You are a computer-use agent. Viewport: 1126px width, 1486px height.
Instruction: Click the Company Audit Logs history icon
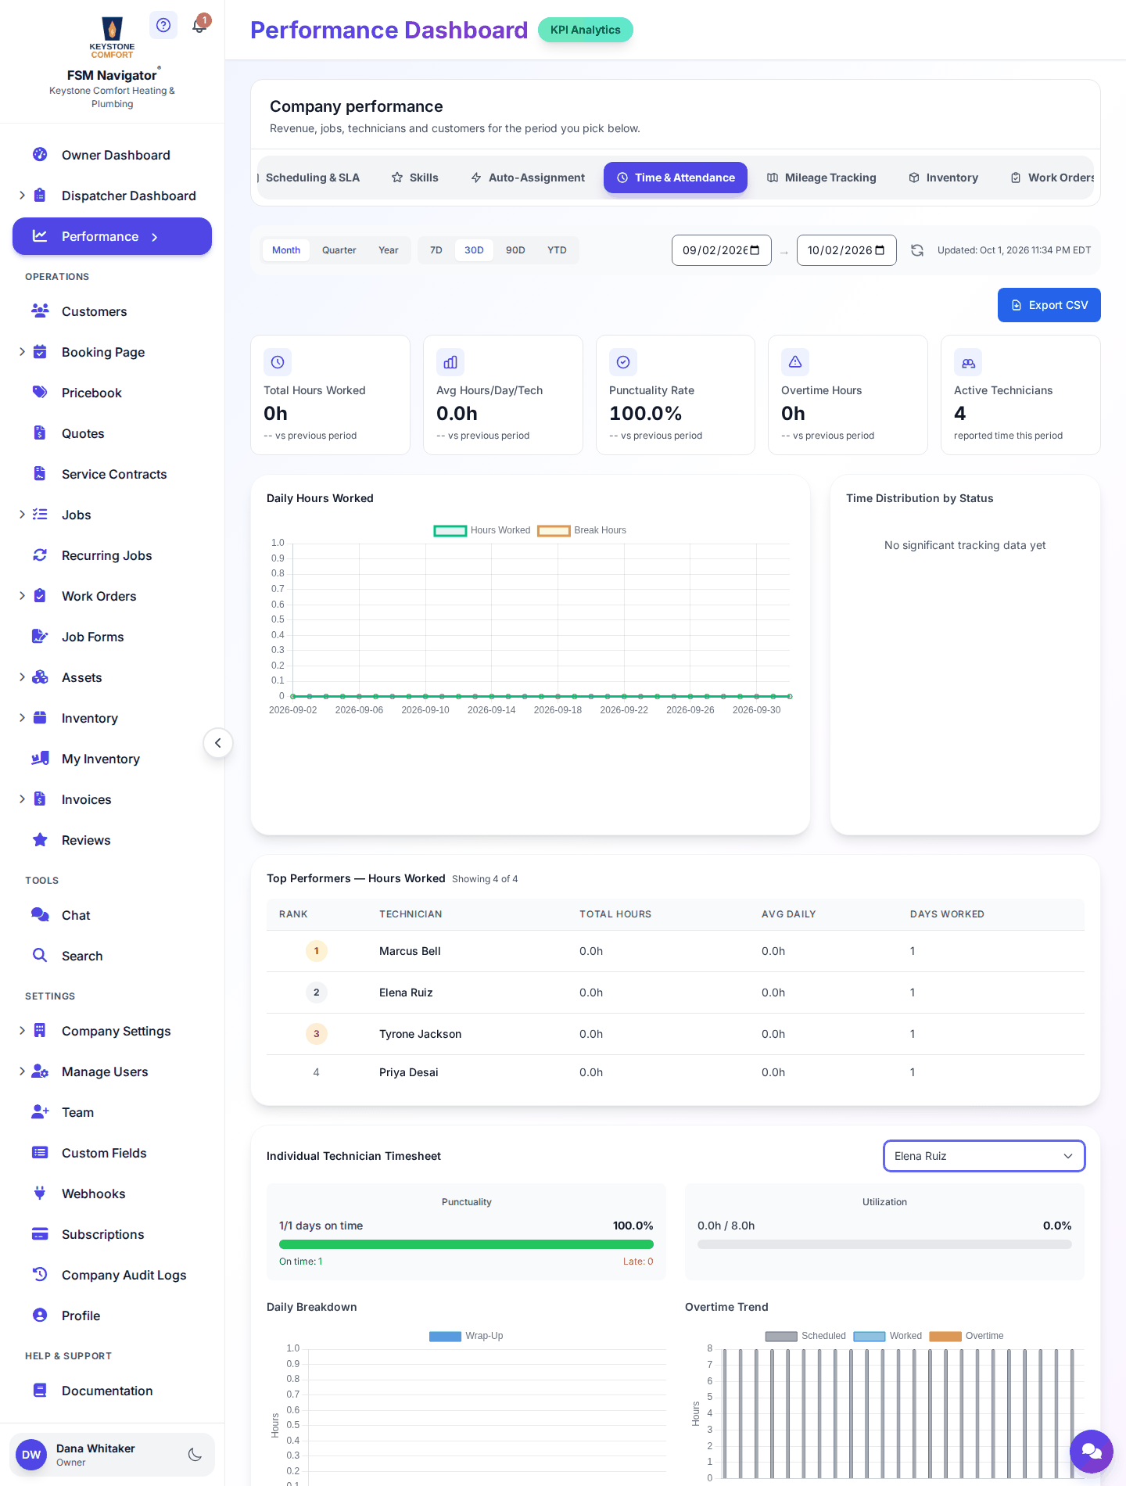tap(40, 1275)
